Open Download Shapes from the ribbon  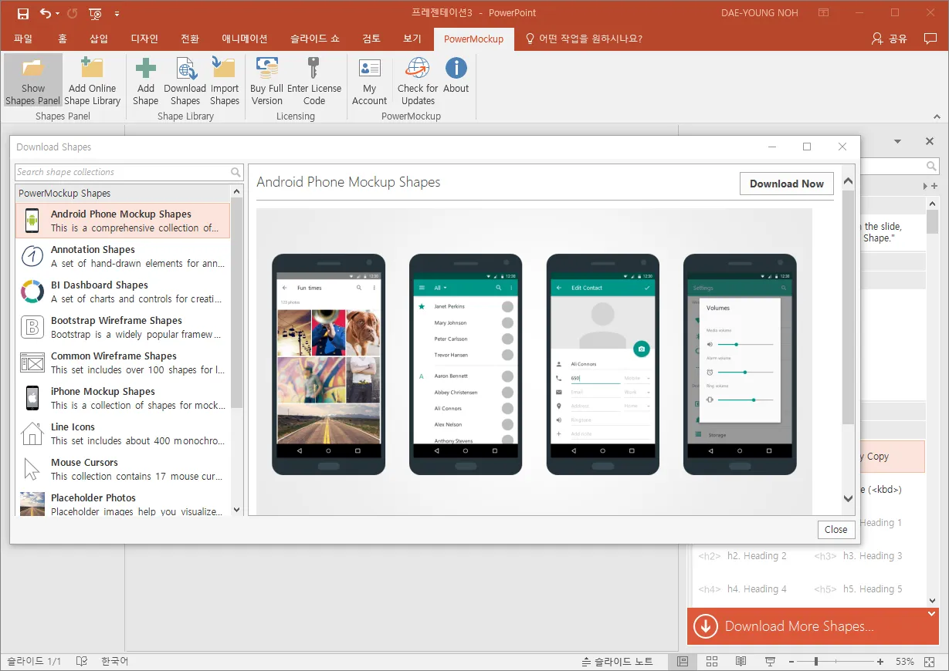pyautogui.click(x=185, y=69)
